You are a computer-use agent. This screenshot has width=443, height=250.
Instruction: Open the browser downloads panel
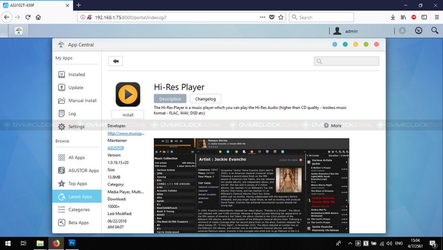coord(393,17)
